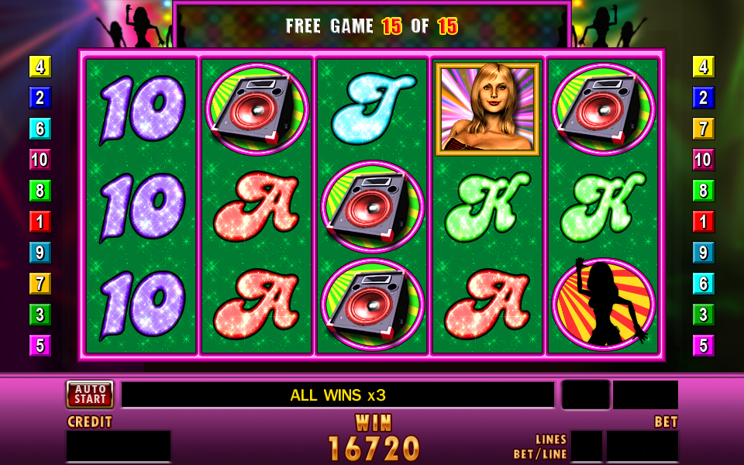The height and width of the screenshot is (465, 744).
Task: Click the bottom speaker on reel three
Action: click(x=372, y=304)
